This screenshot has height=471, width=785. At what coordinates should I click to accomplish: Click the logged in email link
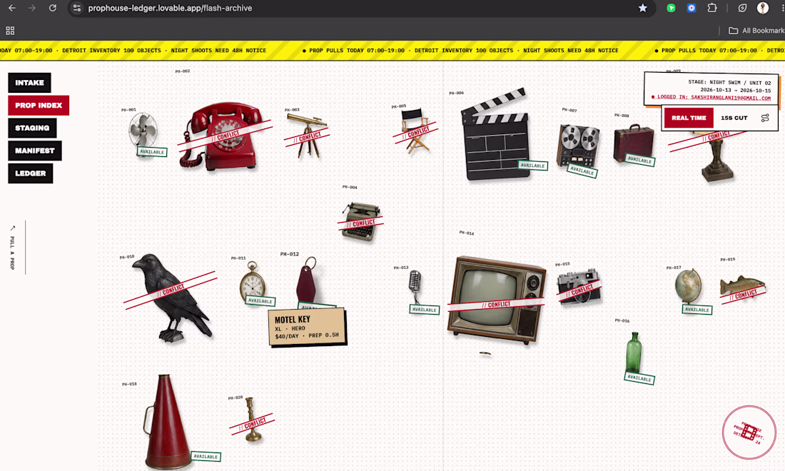pos(714,98)
